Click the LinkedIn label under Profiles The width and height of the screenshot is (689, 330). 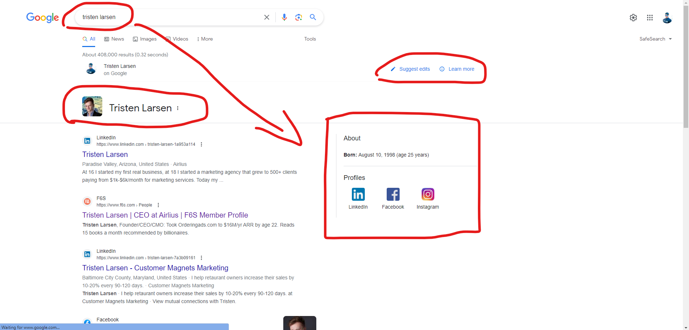(x=358, y=207)
